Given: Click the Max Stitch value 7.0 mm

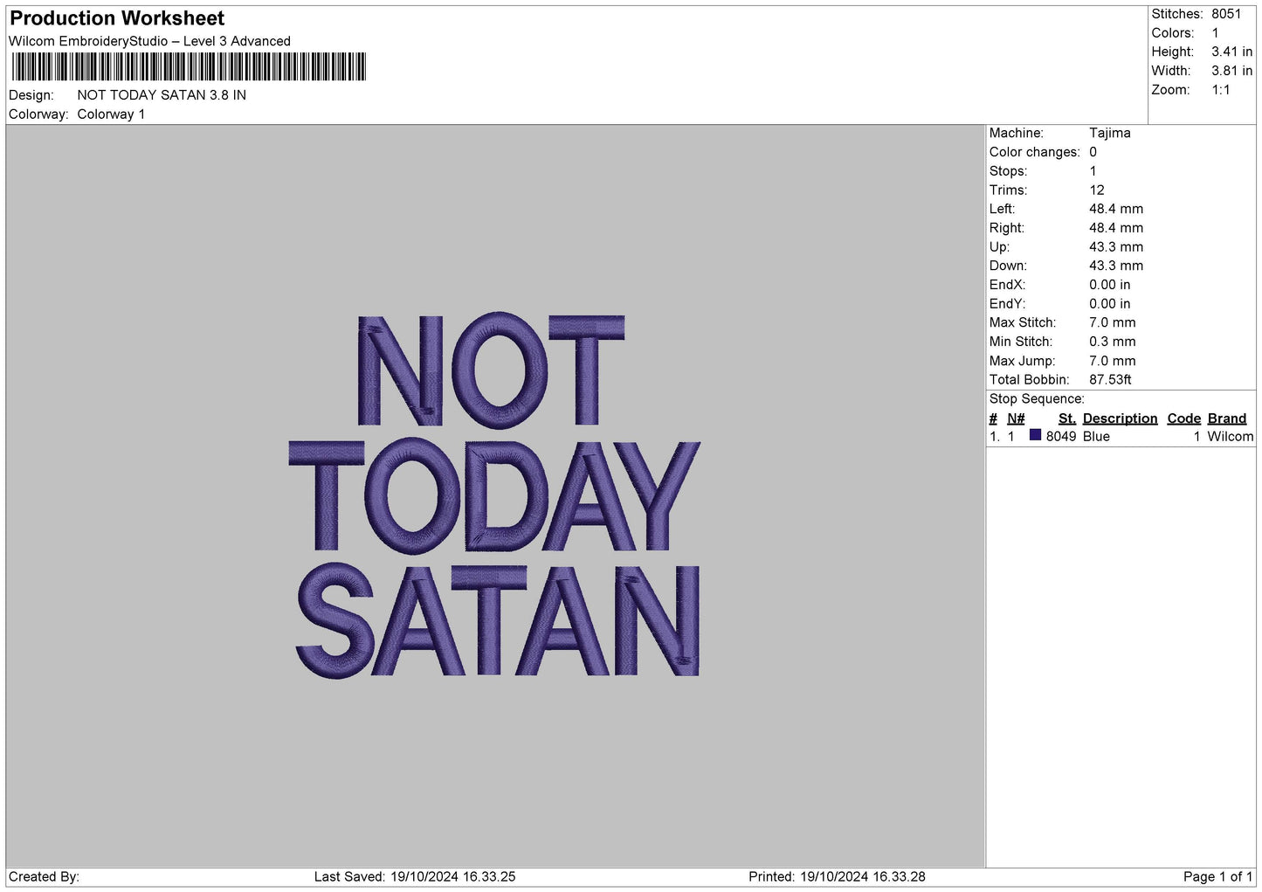Looking at the screenshot, I should click(x=1112, y=322).
